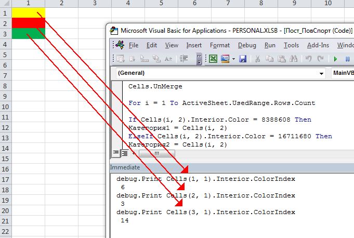Click the Undo arrow icon
The height and width of the screenshot is (238, 354).
[308, 59]
